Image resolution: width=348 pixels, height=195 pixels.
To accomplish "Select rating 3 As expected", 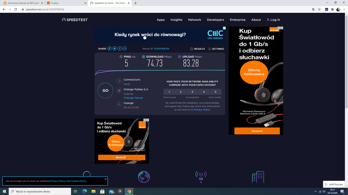I will 192,92.
